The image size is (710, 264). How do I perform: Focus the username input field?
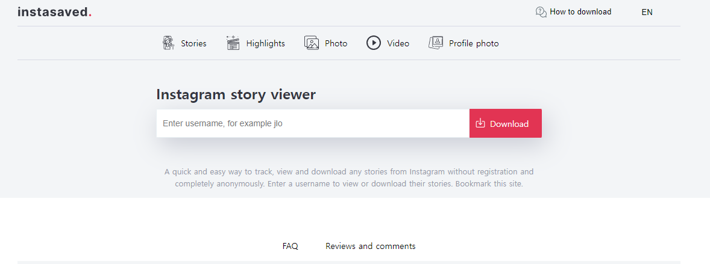[313, 123]
